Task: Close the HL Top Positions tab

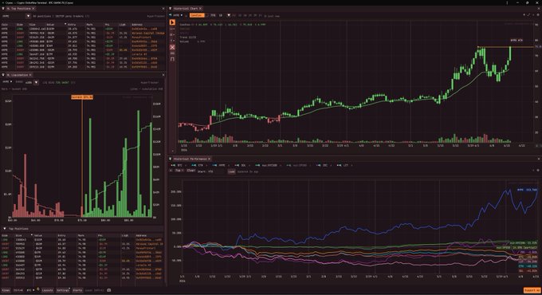Action: 33,8
